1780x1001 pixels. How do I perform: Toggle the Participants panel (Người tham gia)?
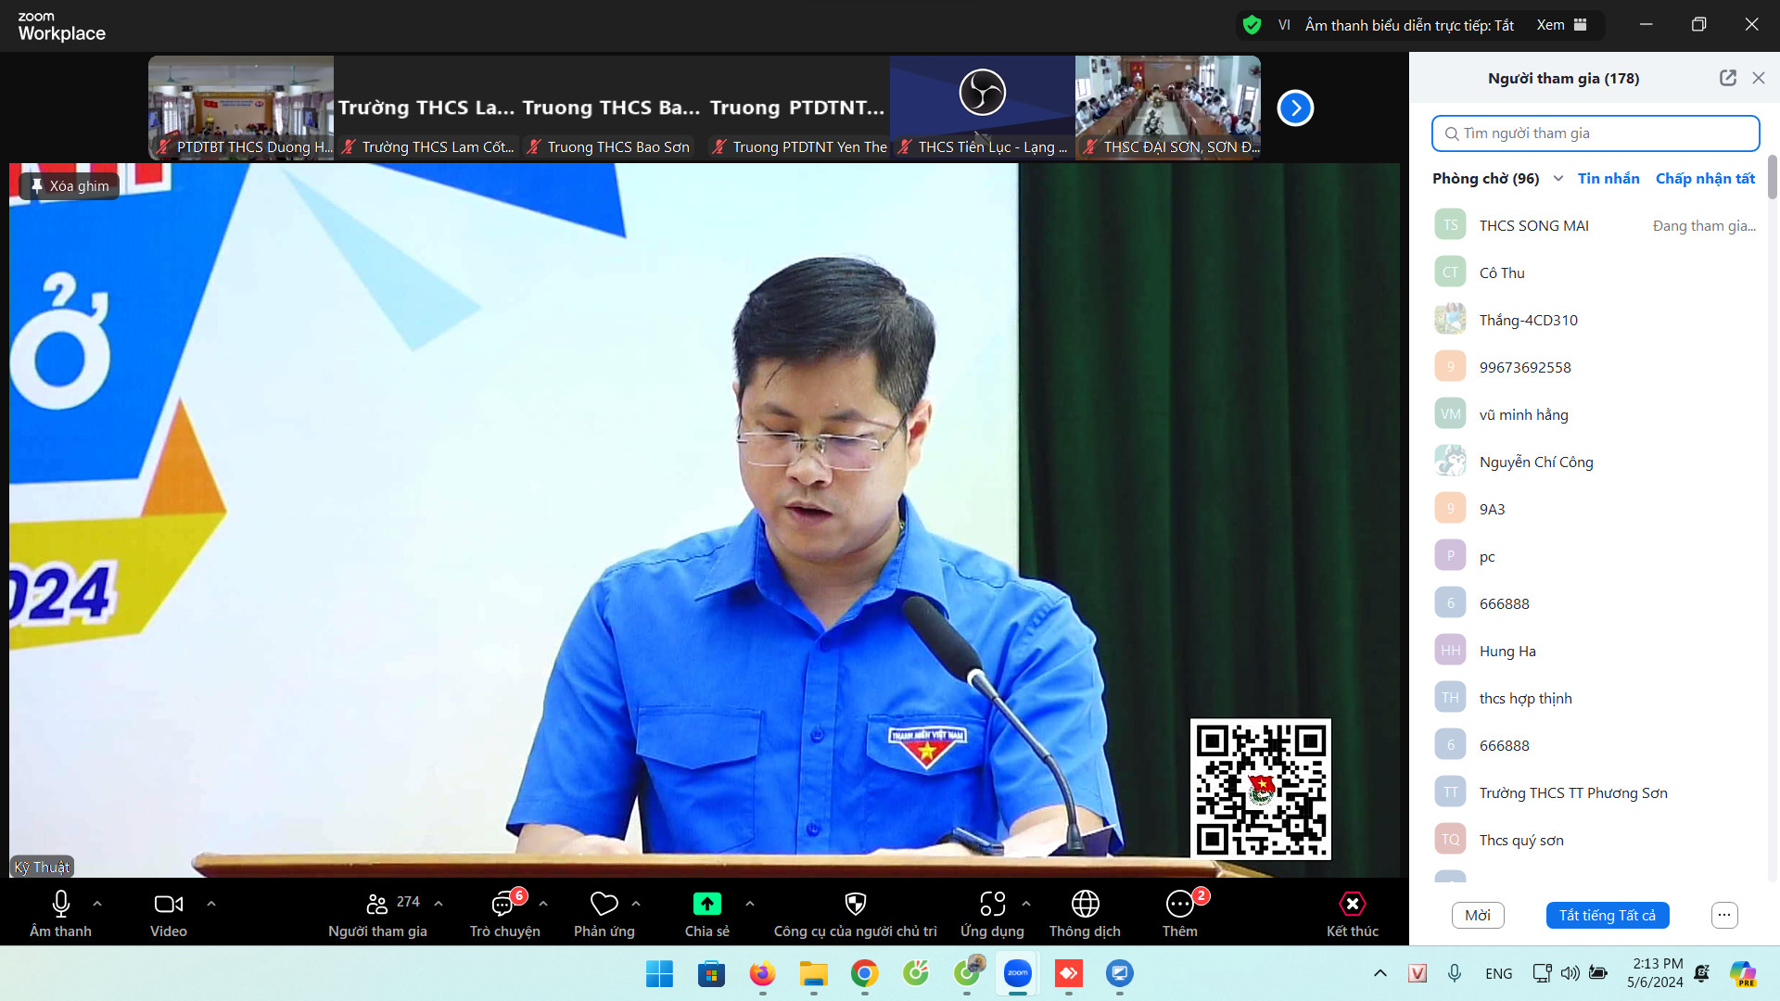pyautogui.click(x=377, y=904)
